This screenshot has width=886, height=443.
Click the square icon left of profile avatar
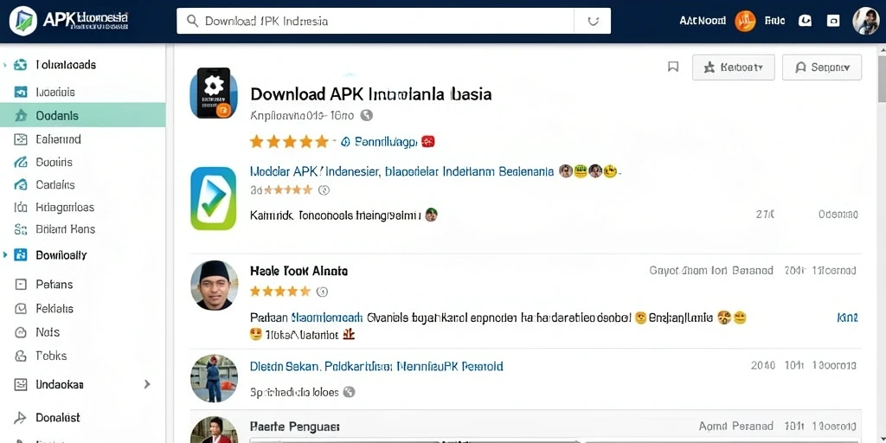pyautogui.click(x=833, y=21)
